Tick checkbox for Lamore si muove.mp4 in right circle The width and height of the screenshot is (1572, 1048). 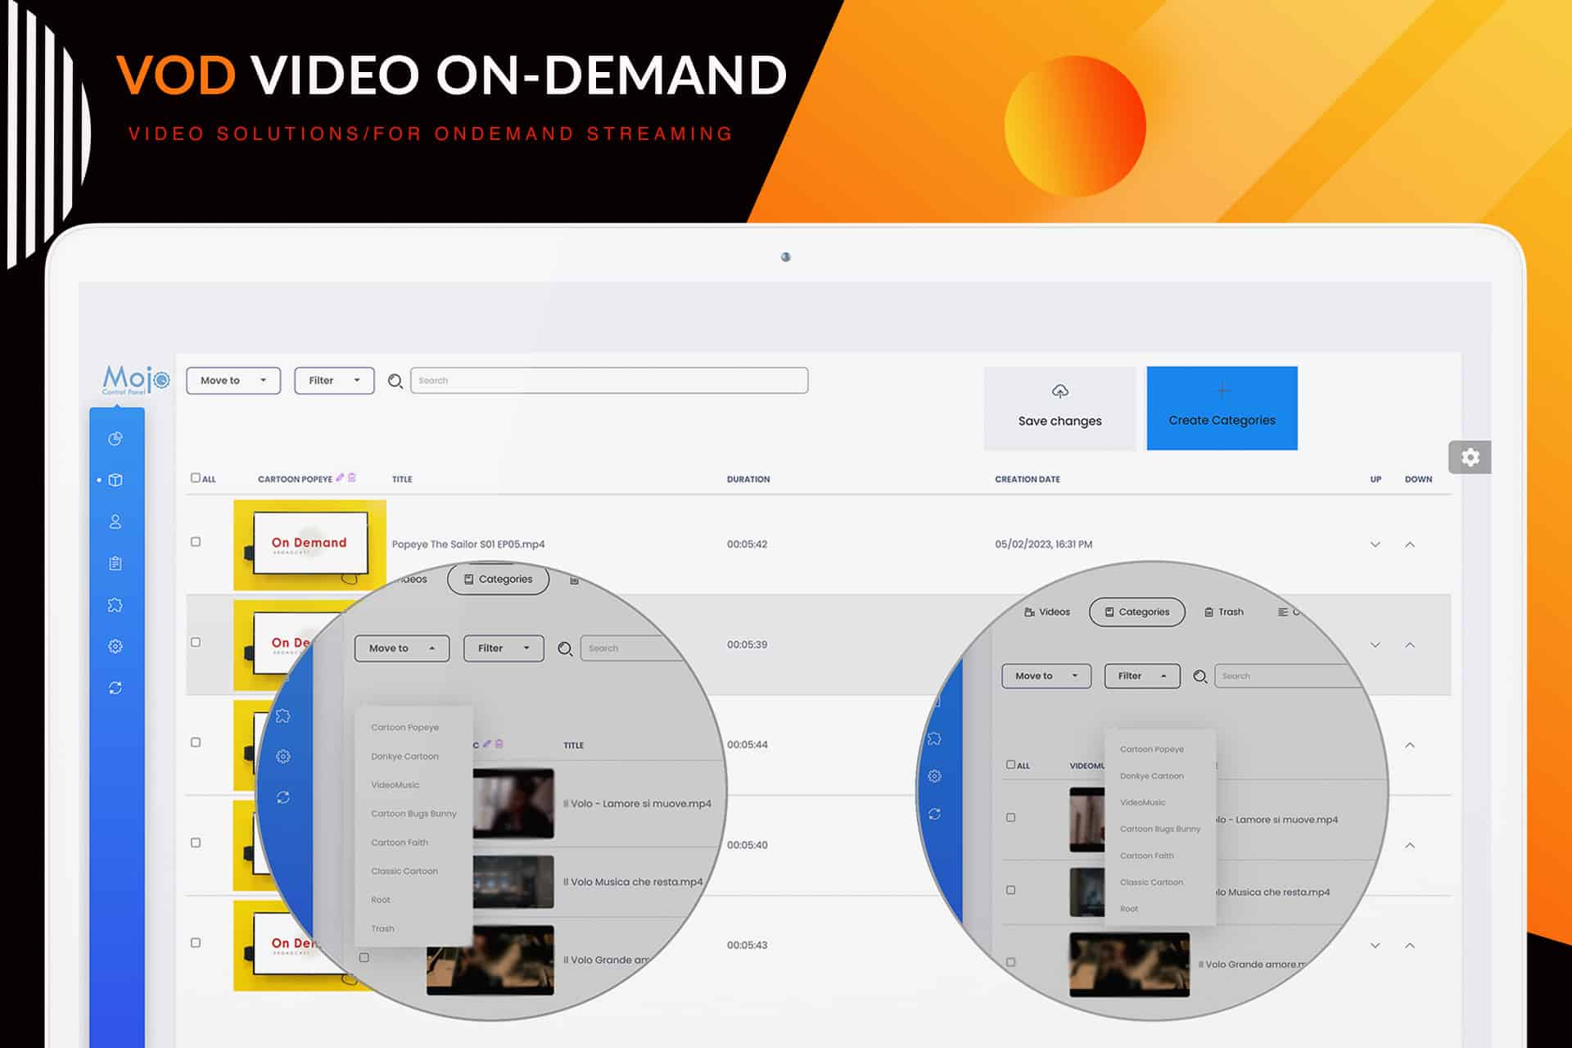(x=1010, y=817)
